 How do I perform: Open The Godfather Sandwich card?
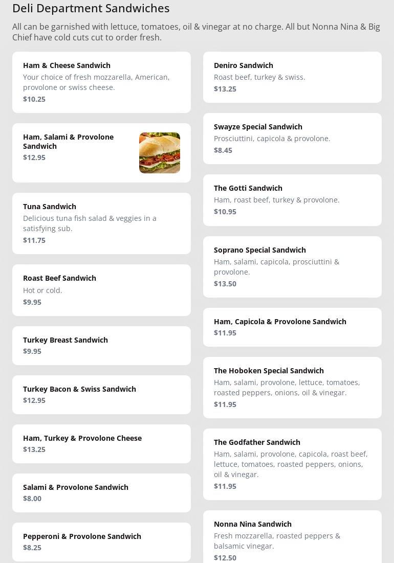292,464
